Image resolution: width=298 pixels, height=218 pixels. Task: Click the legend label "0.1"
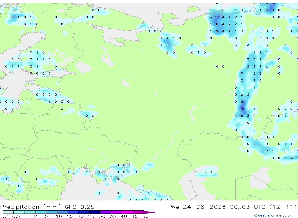pyautogui.click(x=5, y=216)
